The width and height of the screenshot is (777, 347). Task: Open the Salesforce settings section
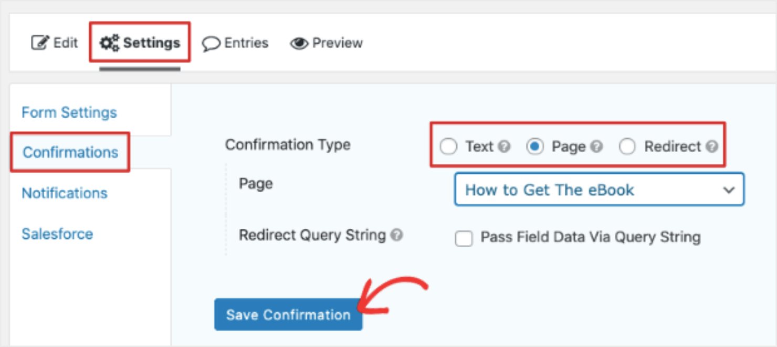57,234
